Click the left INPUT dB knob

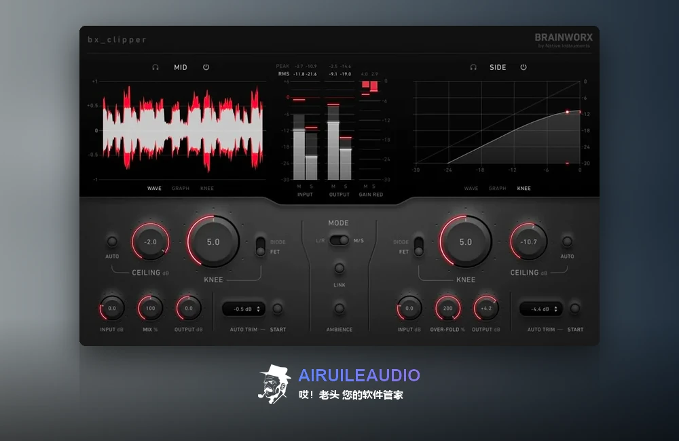(112, 309)
